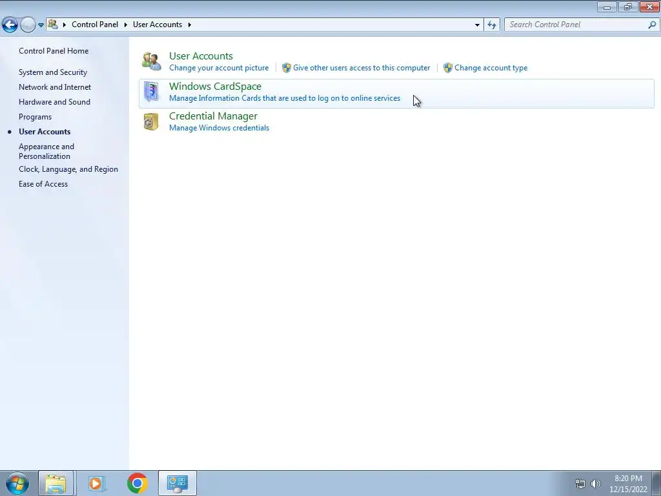Screen dimensions: 661x496
Task: Expand the arrow after Control Panel in breadcrumb
Action: click(x=126, y=25)
